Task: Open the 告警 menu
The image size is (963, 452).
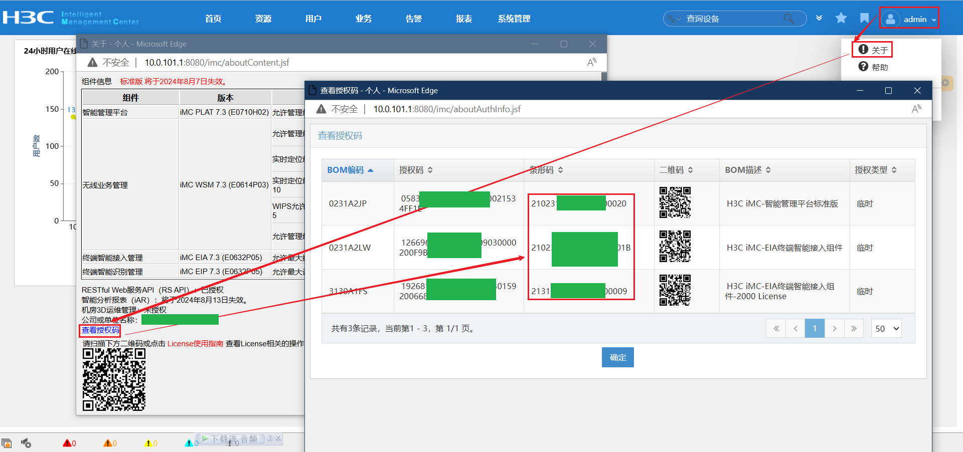Action: (x=414, y=19)
